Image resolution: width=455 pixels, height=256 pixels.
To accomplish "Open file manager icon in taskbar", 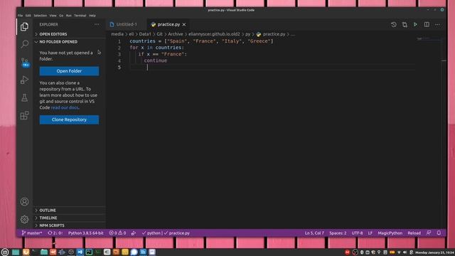I will 44,252.
